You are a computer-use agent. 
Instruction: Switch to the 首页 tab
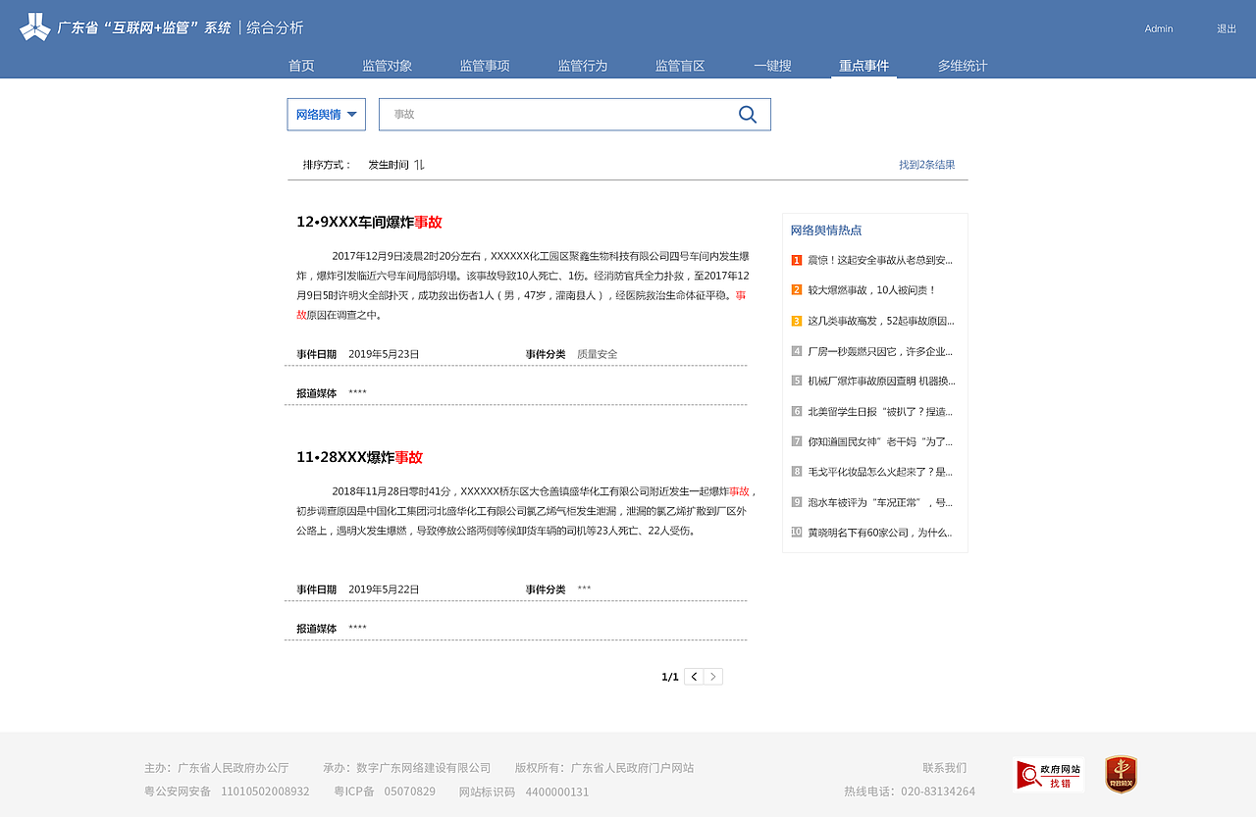click(x=301, y=65)
